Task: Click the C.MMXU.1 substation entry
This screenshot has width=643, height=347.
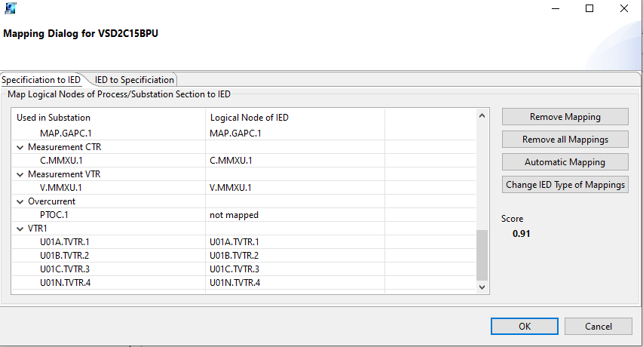Action: click(x=62, y=161)
